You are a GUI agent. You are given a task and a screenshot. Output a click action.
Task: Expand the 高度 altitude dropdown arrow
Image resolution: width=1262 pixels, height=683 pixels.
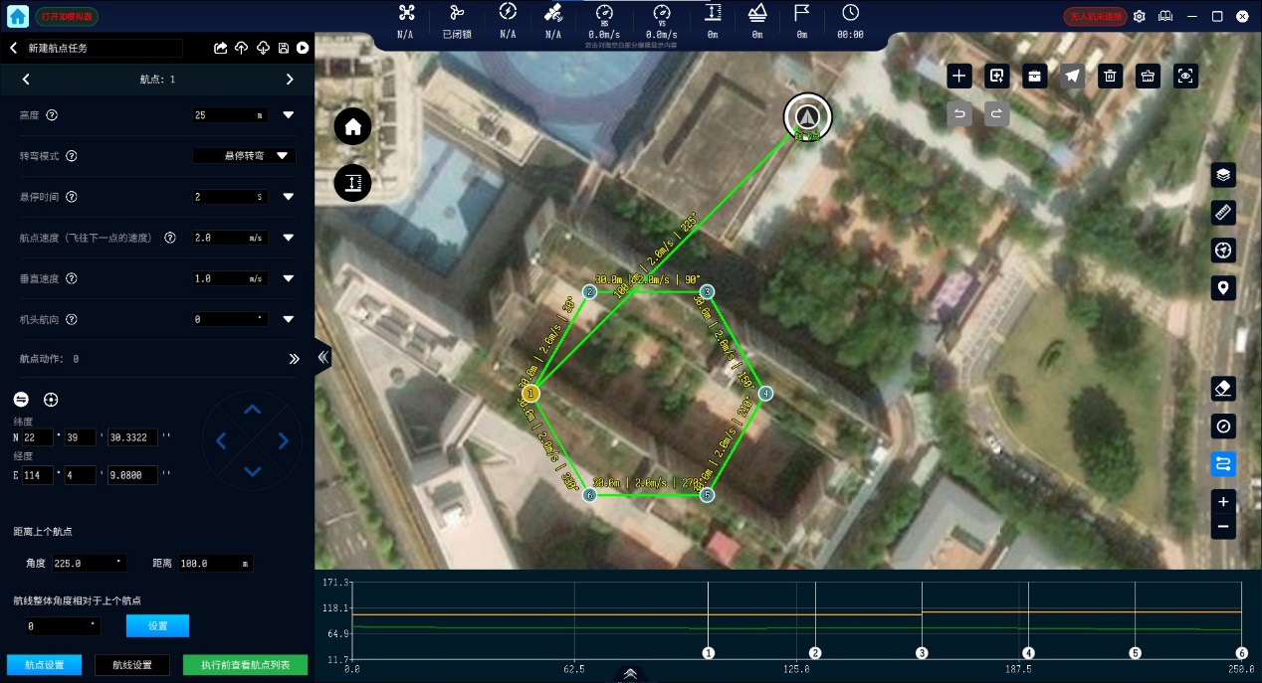pyautogui.click(x=288, y=115)
